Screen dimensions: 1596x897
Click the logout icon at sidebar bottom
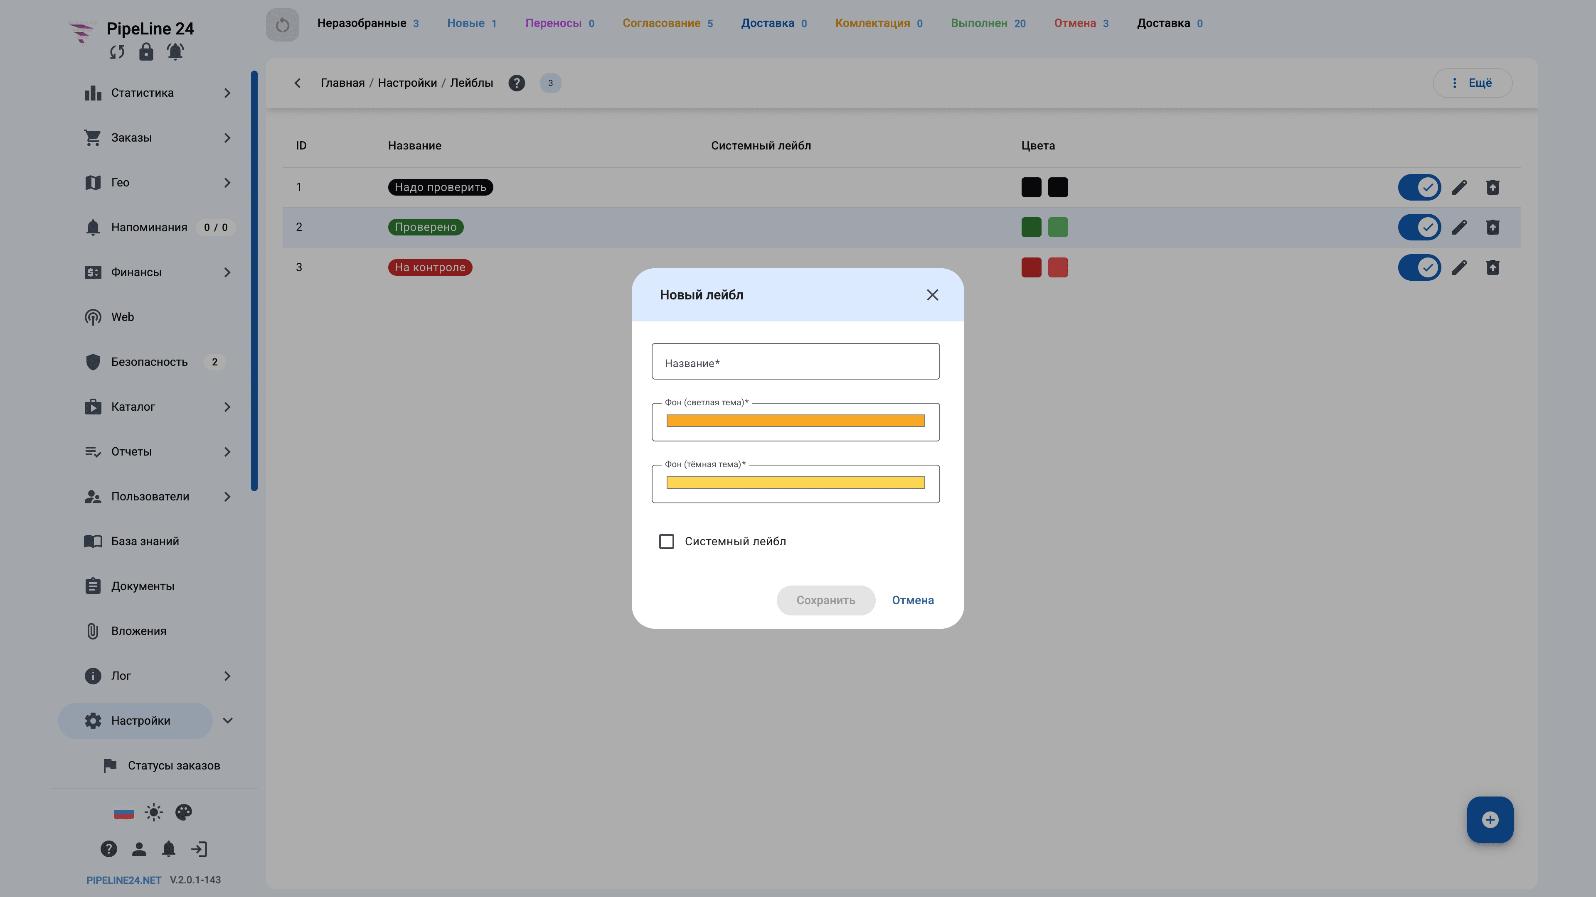[199, 849]
